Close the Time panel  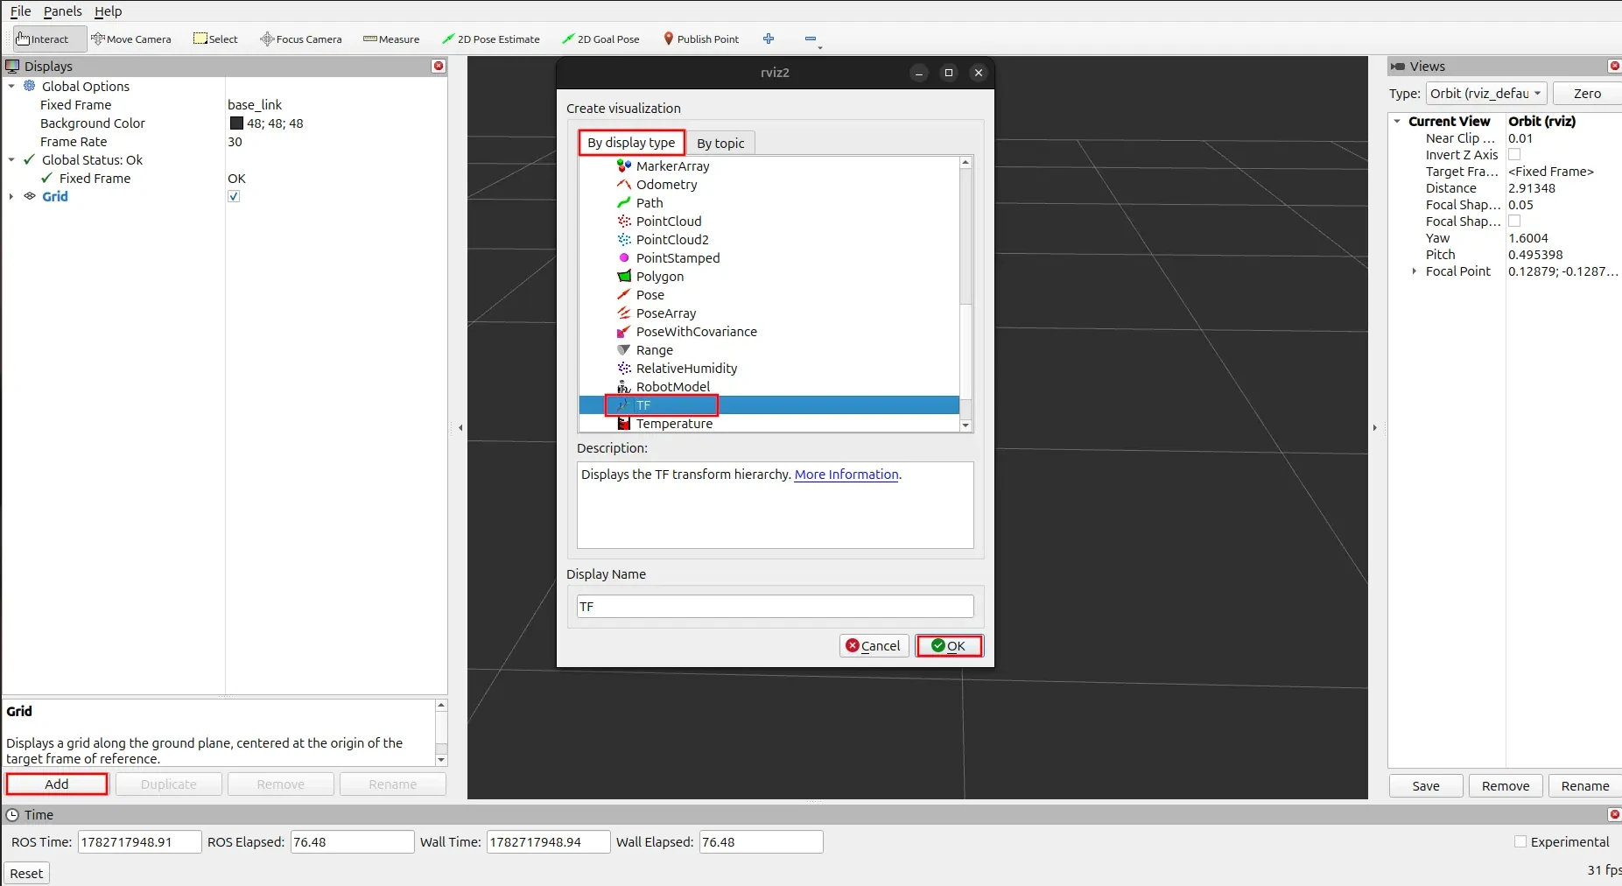click(x=1615, y=815)
